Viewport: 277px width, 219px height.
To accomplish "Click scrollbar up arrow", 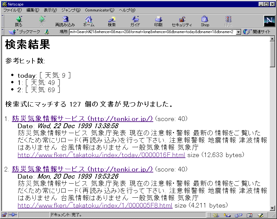I will tap(272, 39).
